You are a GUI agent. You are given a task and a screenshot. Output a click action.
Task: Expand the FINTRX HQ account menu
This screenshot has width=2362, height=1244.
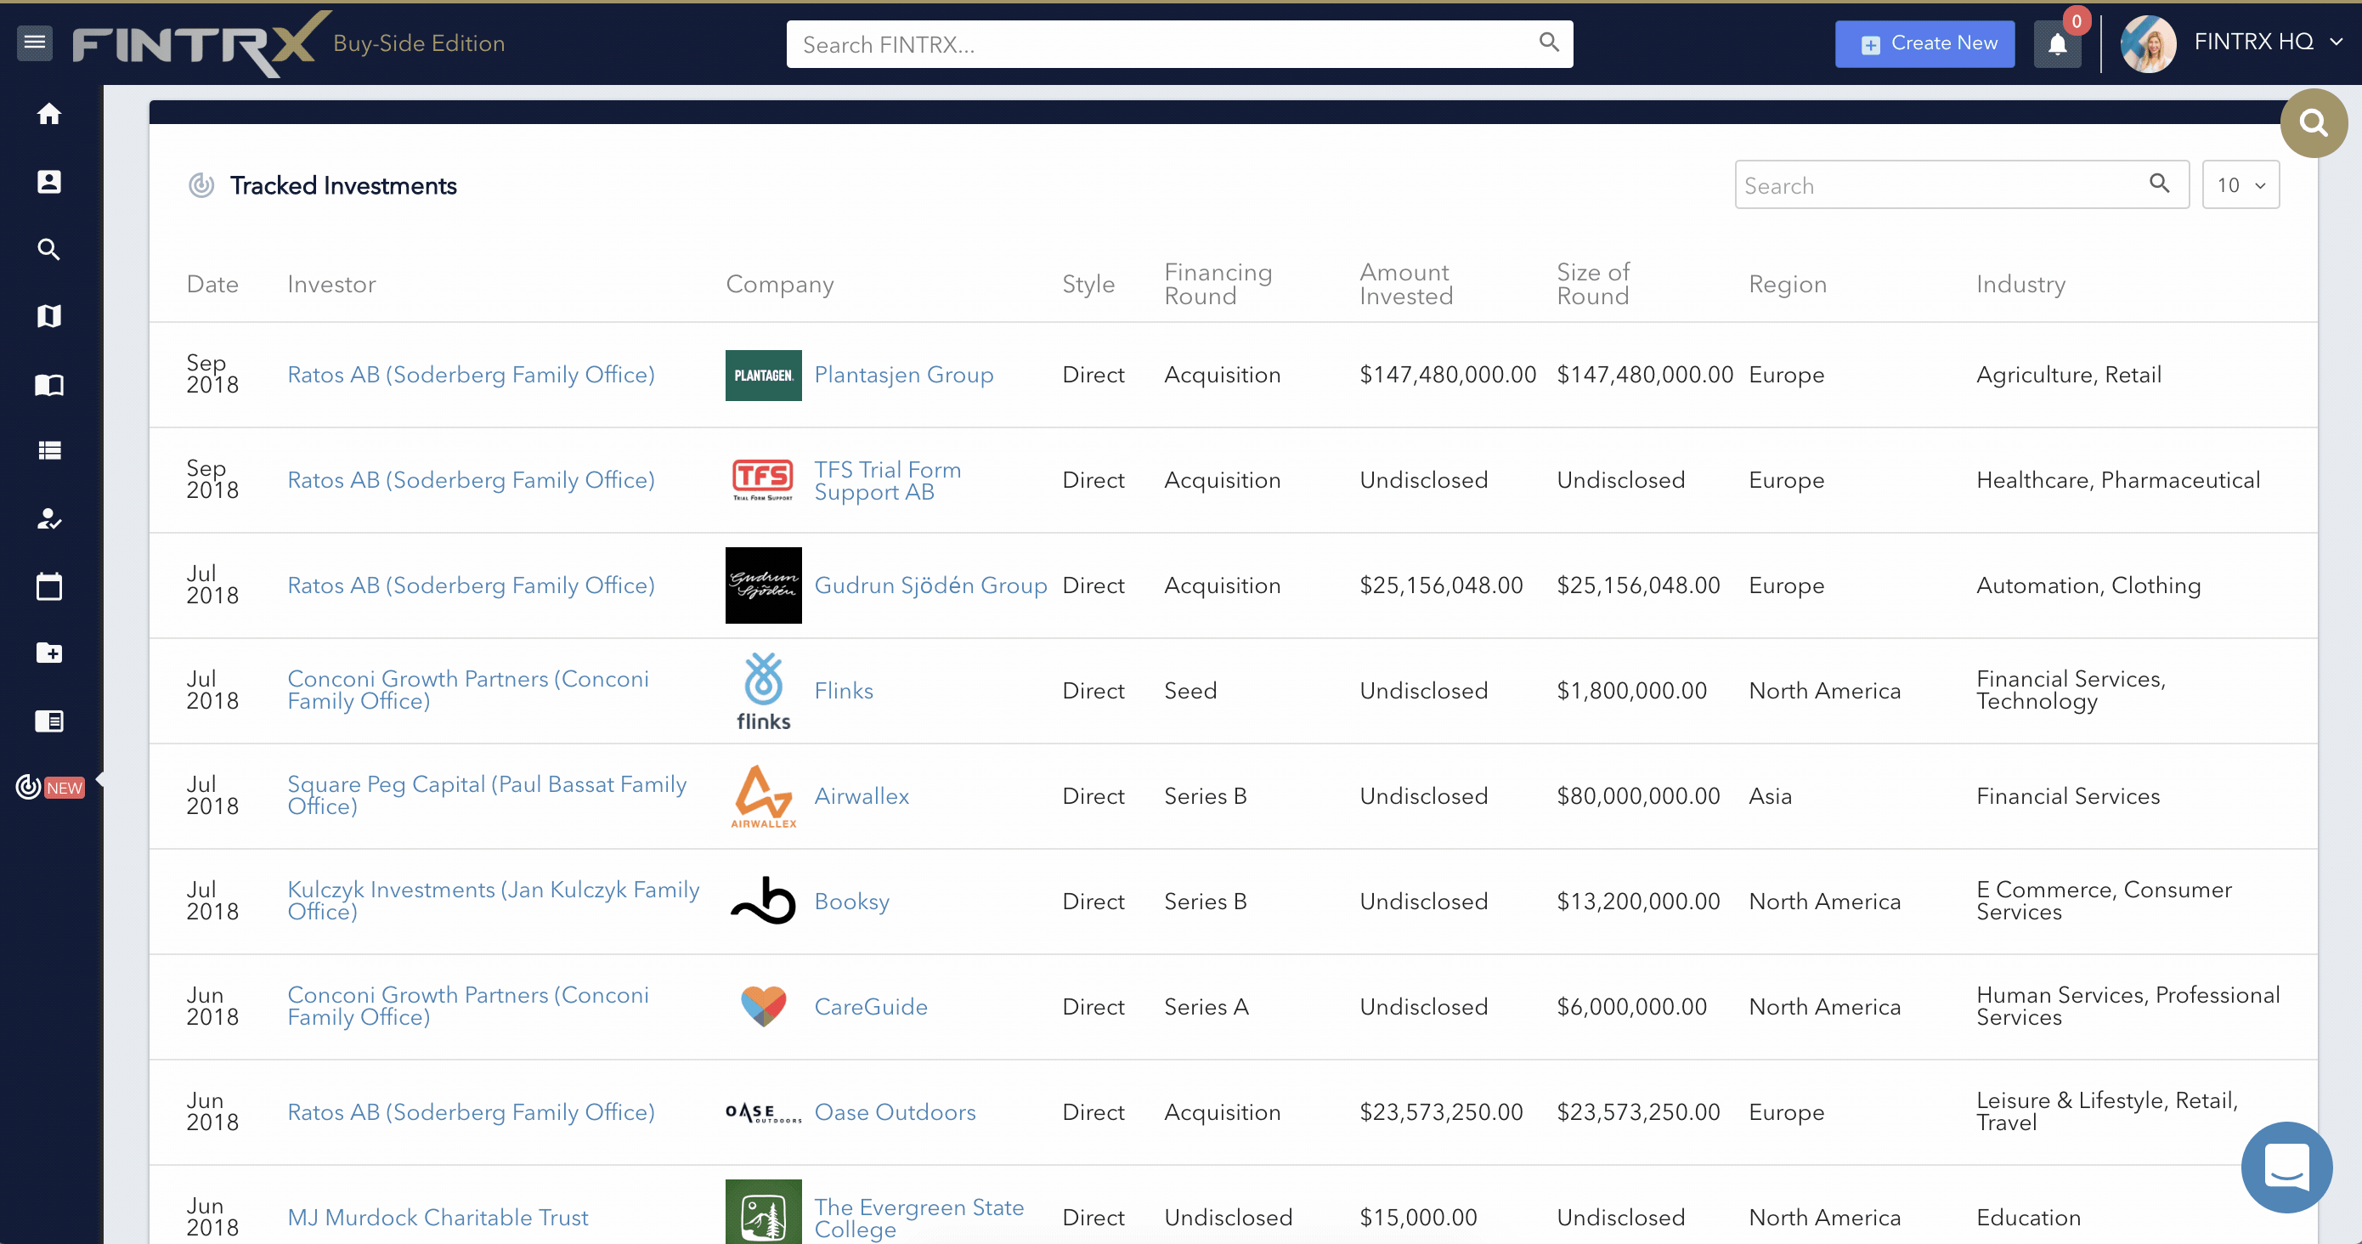[2269, 42]
